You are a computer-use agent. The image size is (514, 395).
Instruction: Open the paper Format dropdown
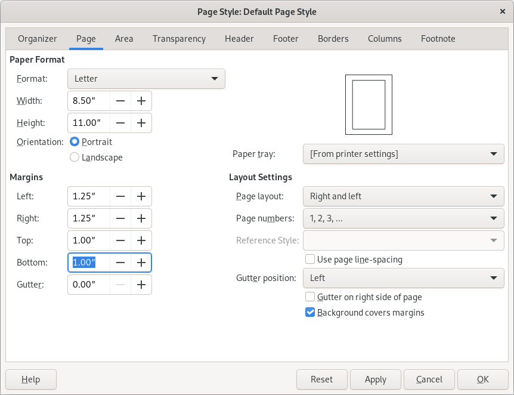[146, 79]
